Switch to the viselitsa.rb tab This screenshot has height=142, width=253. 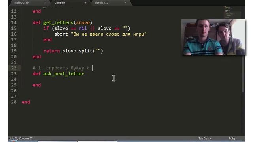101,3
